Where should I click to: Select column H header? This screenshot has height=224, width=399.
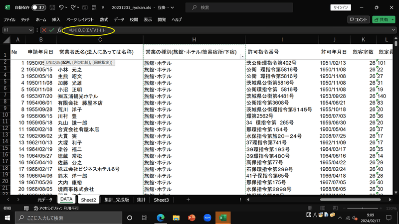194,40
